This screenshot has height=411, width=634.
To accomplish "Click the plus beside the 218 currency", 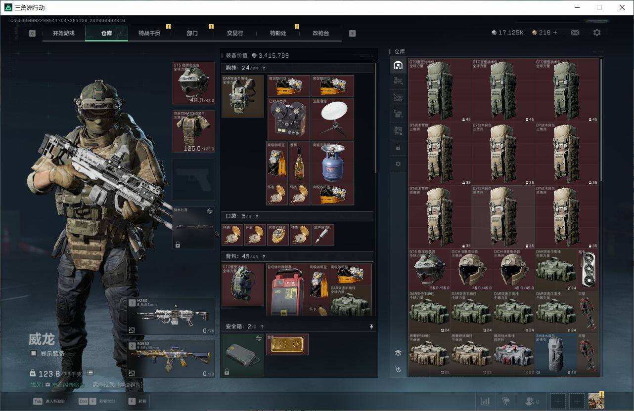I will tap(555, 33).
